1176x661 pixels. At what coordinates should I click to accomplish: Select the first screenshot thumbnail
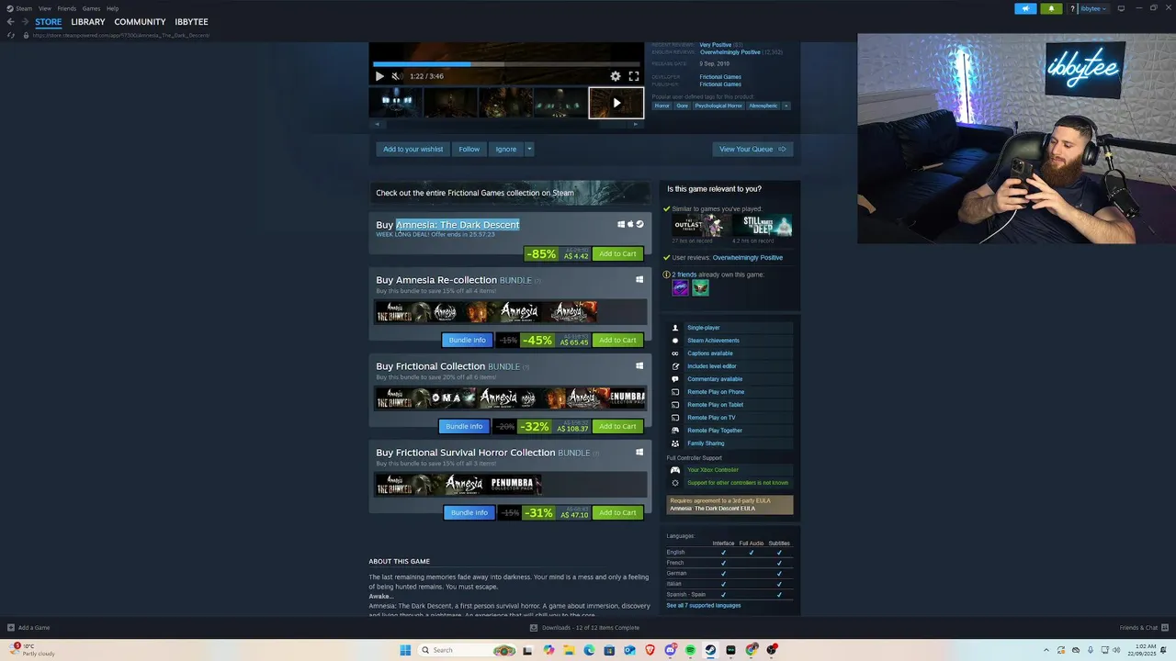coord(396,102)
